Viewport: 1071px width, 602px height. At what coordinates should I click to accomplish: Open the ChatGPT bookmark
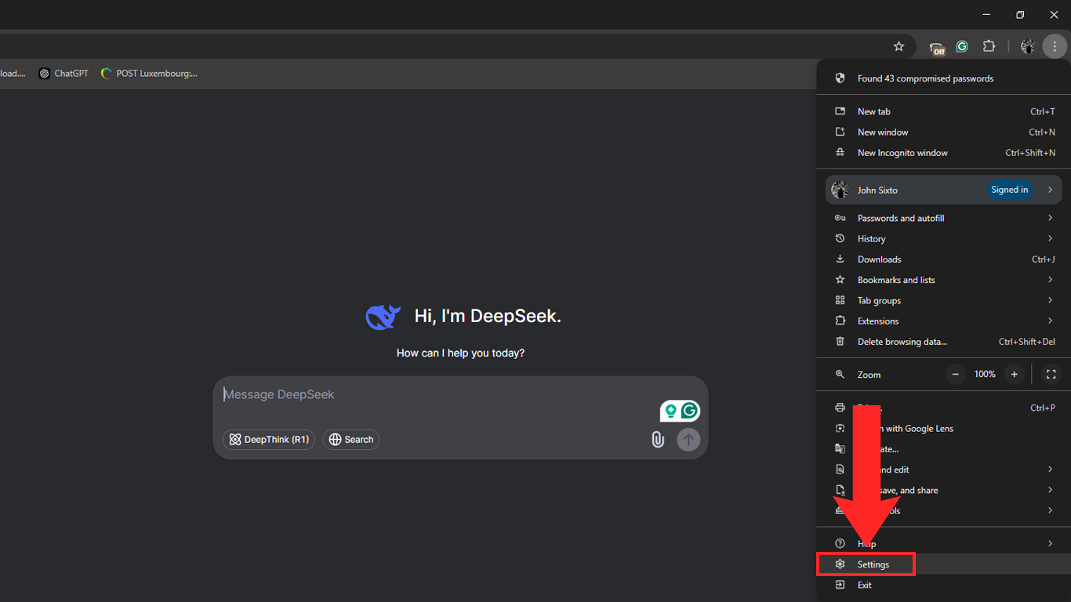click(x=64, y=74)
